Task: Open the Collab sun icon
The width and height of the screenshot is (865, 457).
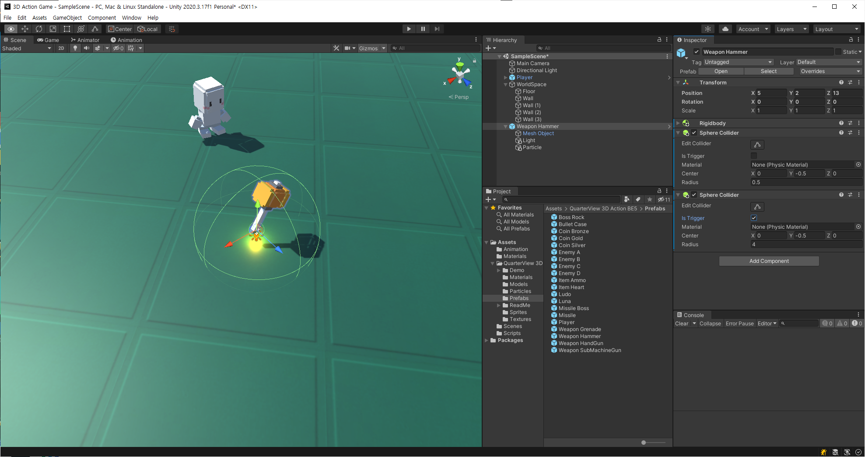Action: (x=708, y=29)
